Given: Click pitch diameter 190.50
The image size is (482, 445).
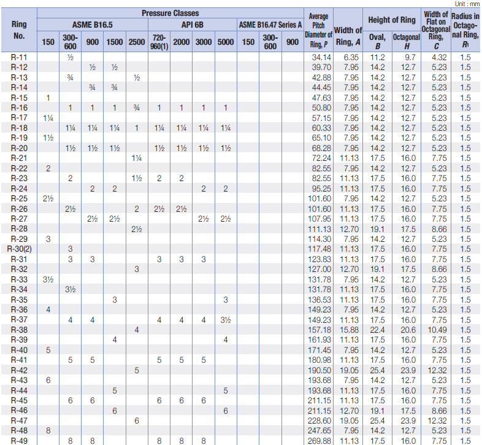Looking at the screenshot, I should (x=319, y=370).
